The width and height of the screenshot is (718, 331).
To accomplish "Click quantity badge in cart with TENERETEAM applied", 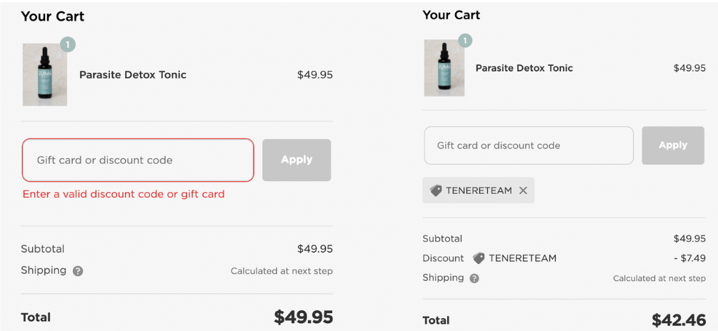I will pyautogui.click(x=465, y=41).
